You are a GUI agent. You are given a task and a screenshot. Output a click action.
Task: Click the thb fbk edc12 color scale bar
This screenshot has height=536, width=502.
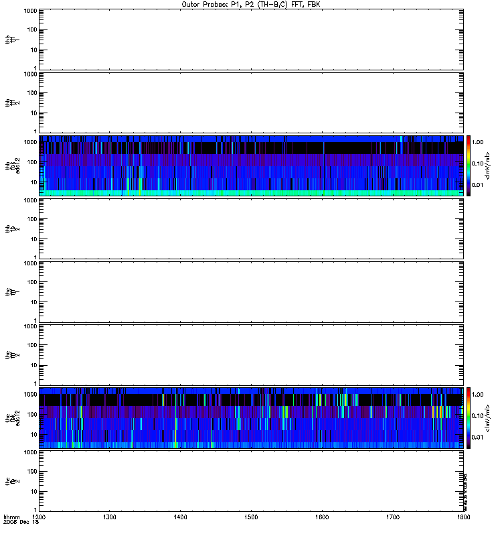pos(469,165)
